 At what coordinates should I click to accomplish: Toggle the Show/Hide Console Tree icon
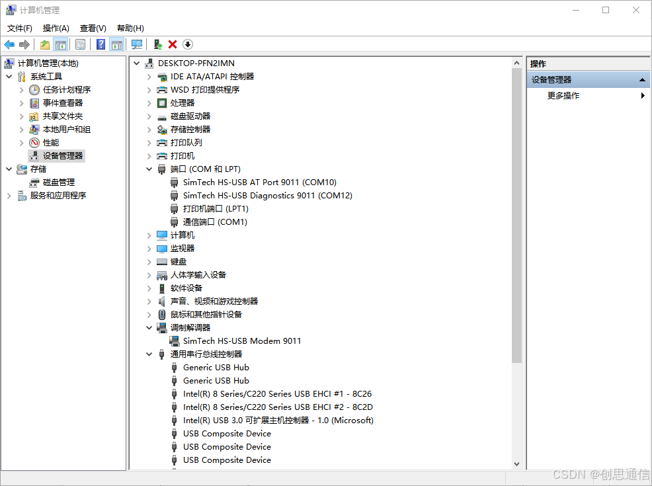(61, 44)
